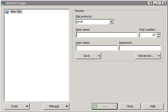The height and width of the screenshot is (112, 168).
Task: Decrease the port number with the down arrow
Action: [x=158, y=36]
